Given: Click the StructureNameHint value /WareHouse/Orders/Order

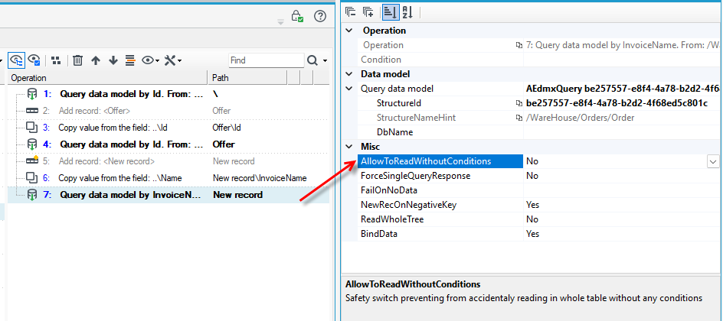Looking at the screenshot, I should 580,118.
